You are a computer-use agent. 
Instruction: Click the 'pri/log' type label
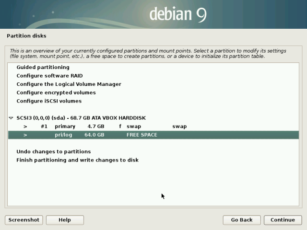point(63,135)
